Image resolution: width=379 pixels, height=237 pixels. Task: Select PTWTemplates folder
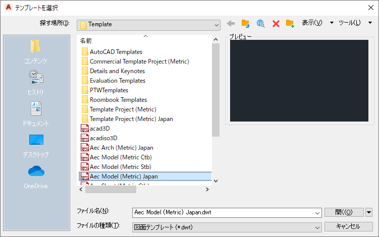pos(105,90)
